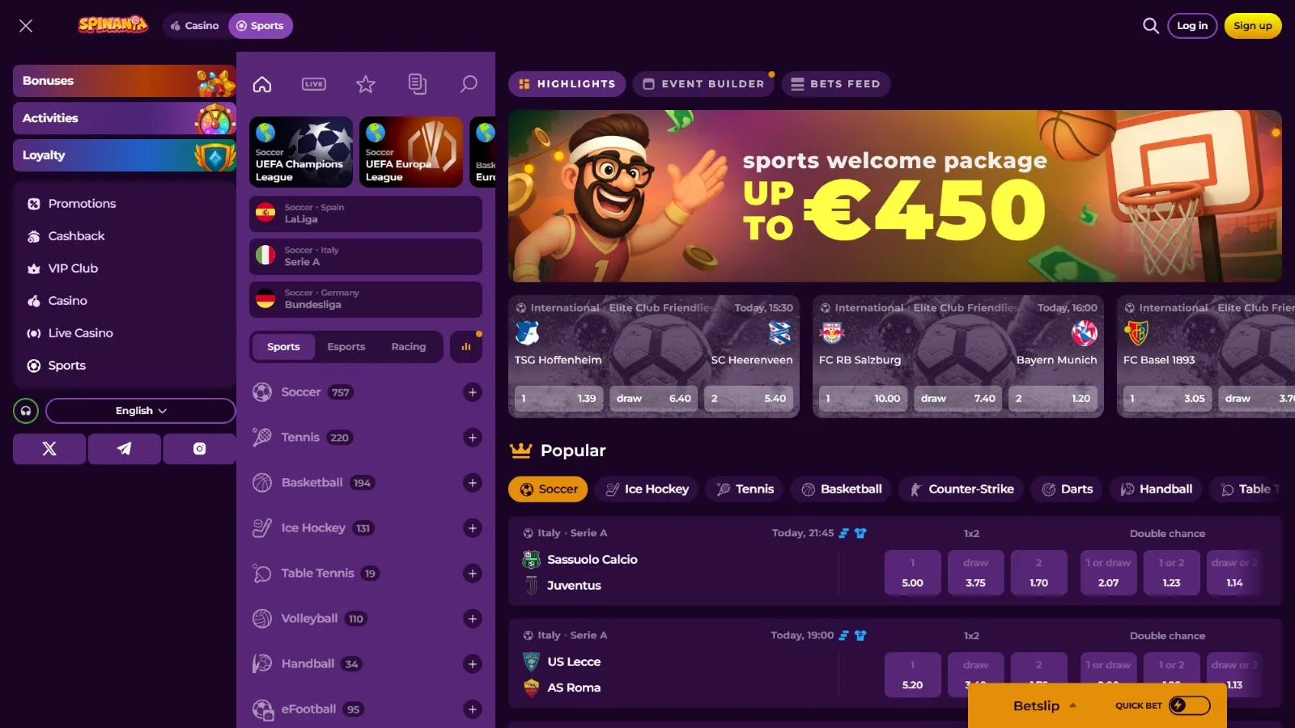1295x728 pixels.
Task: Click sportsbook search magnifier icon
Action: 469,84
